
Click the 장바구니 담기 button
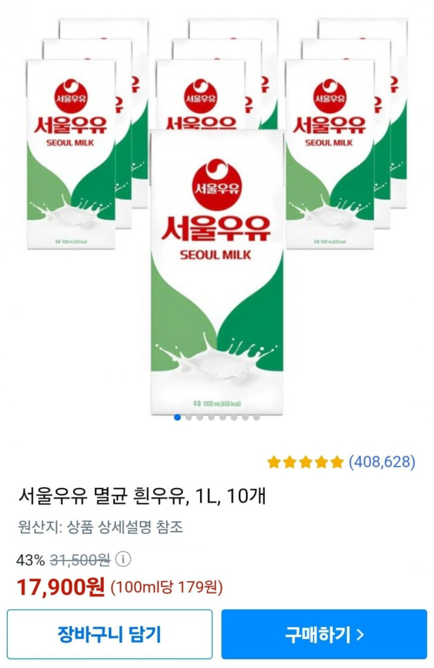(110, 634)
